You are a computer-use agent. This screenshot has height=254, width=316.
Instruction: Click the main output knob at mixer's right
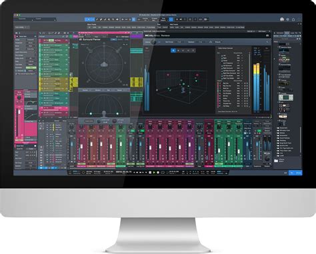267,159
